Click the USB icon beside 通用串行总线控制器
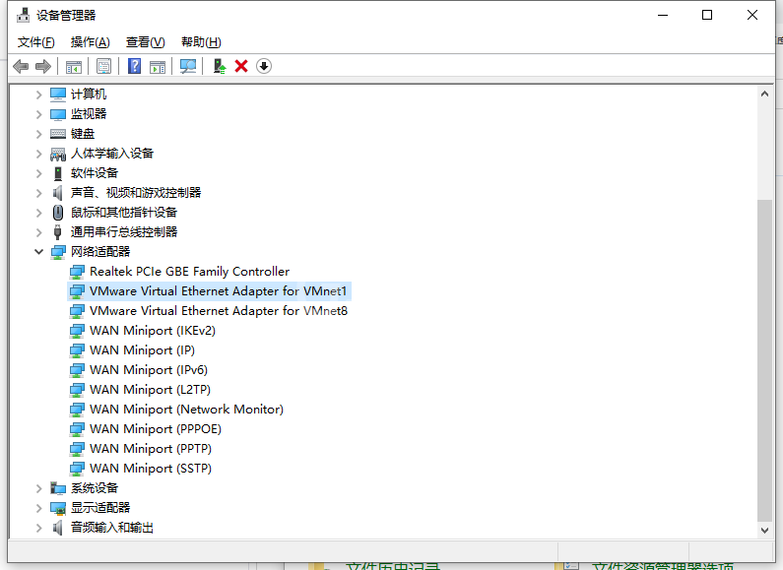 tap(58, 232)
